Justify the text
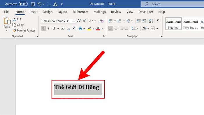The image size is (204, 115). (x=126, y=28)
